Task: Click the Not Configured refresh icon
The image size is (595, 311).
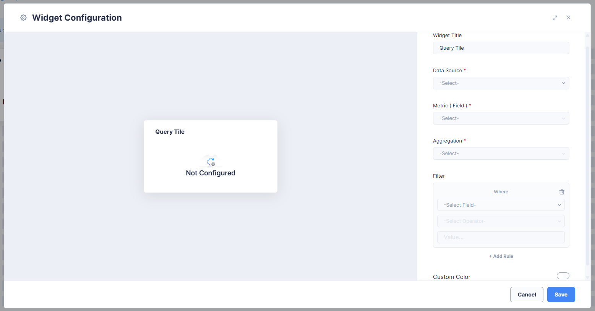Action: pos(211,162)
